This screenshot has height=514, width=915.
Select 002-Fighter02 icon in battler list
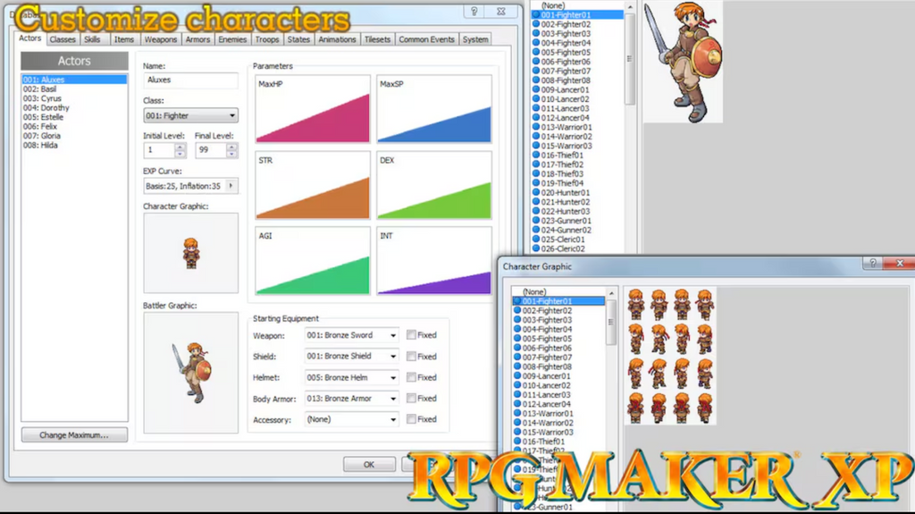coord(536,24)
